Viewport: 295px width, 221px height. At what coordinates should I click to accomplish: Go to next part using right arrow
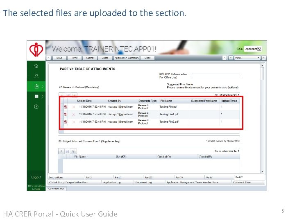coord(264,58)
